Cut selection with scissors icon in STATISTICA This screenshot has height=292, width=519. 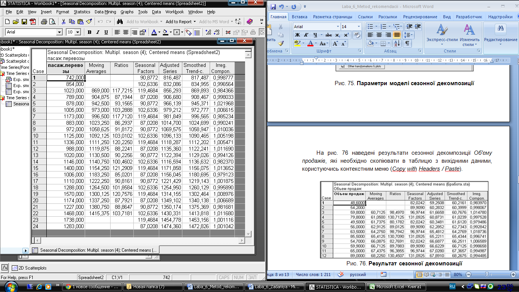[x=63, y=22]
